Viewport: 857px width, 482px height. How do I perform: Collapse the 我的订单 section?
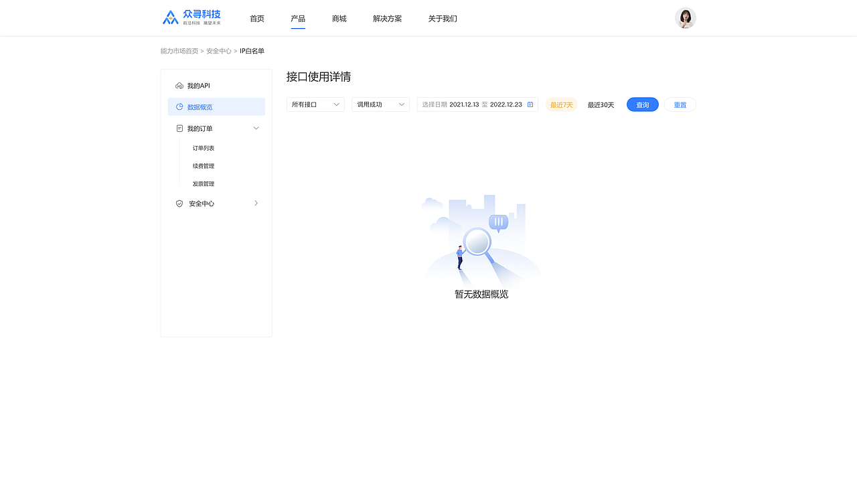[256, 128]
